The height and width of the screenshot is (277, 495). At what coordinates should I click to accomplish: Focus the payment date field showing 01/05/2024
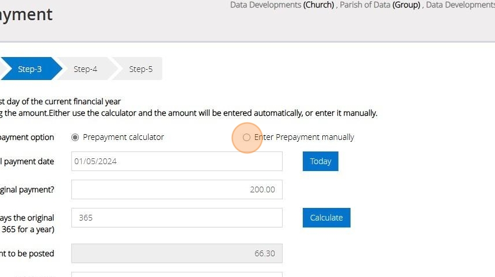click(177, 161)
